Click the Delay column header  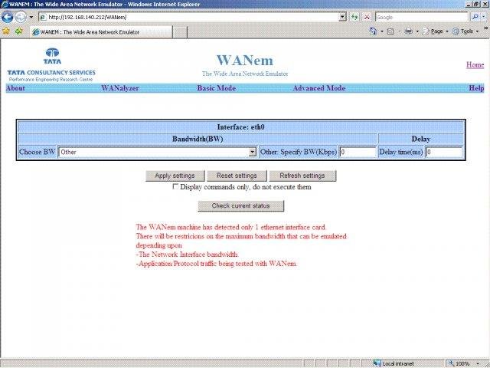click(x=420, y=139)
